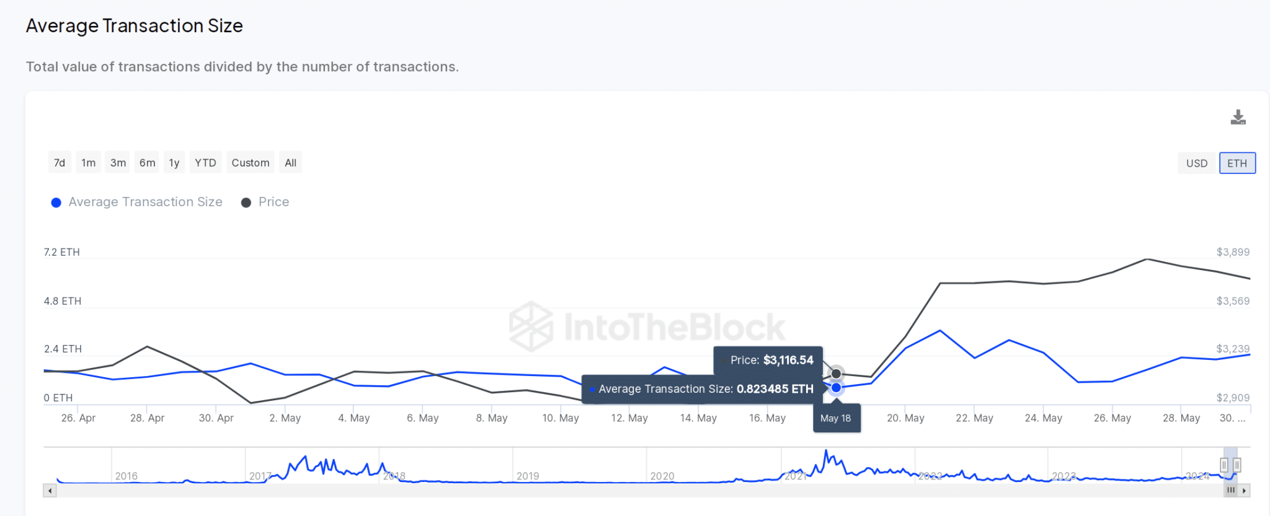
Task: Switch units to USD
Action: [x=1197, y=164]
